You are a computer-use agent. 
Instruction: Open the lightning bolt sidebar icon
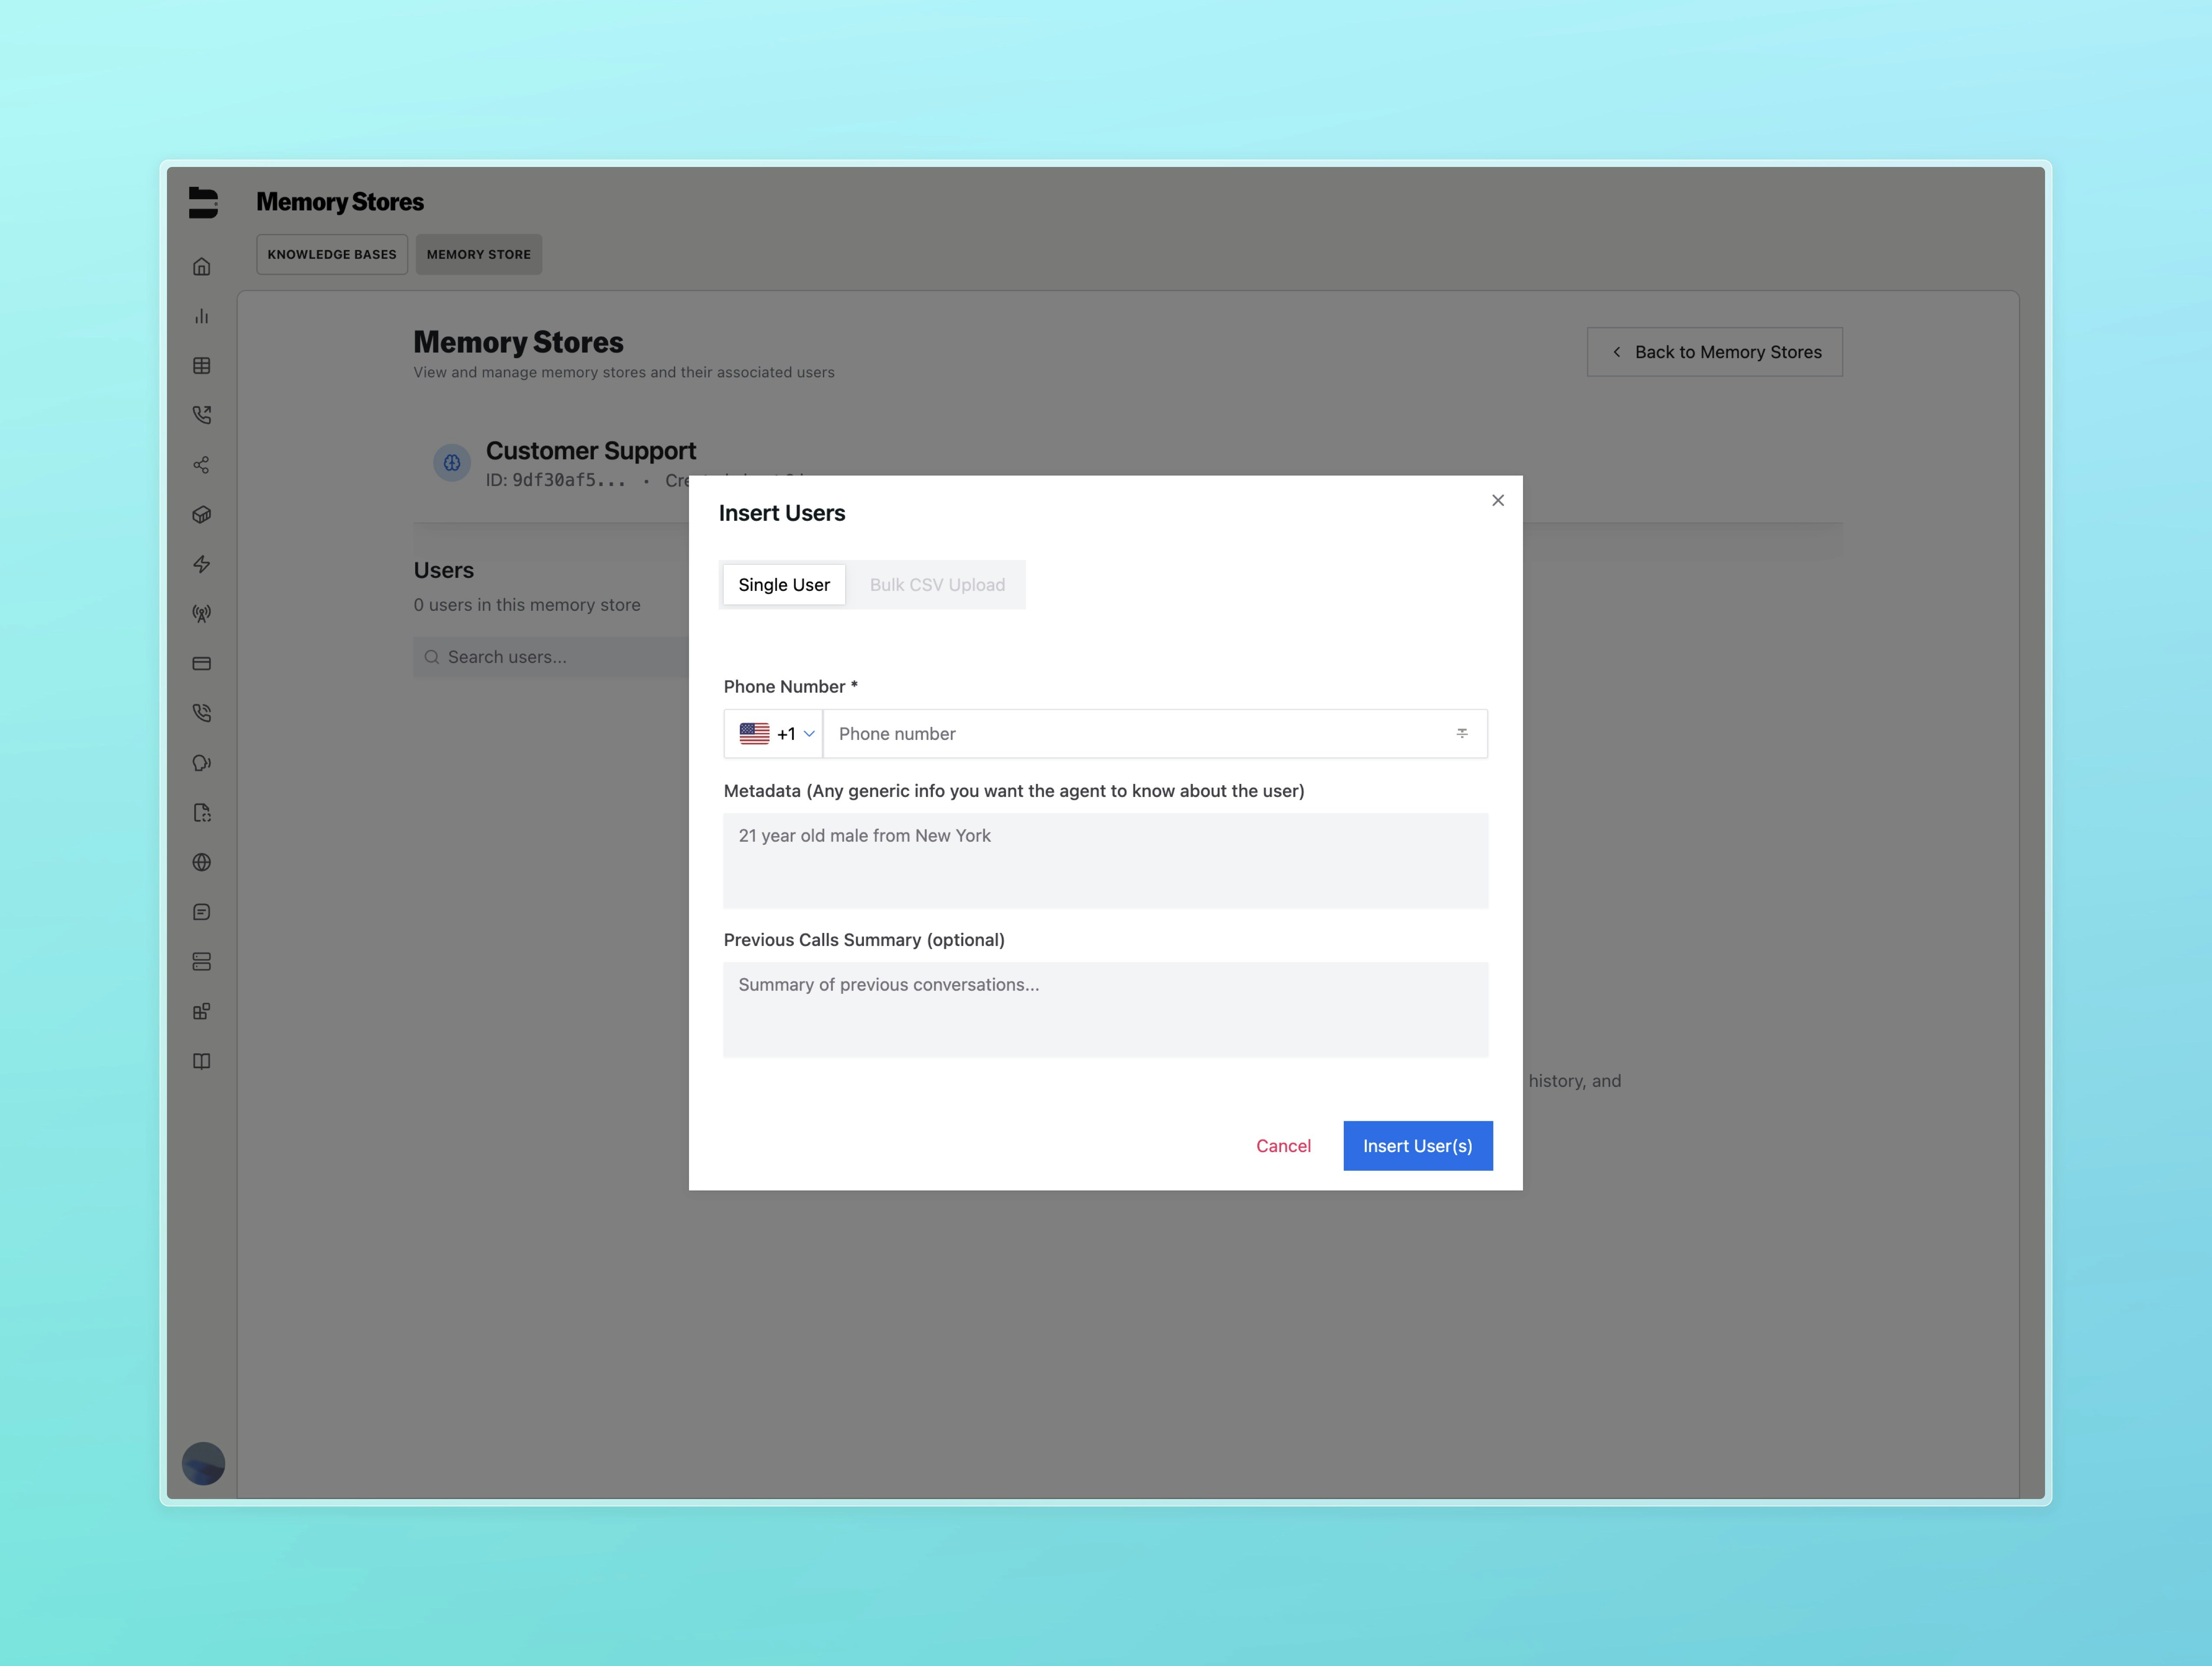tap(202, 564)
